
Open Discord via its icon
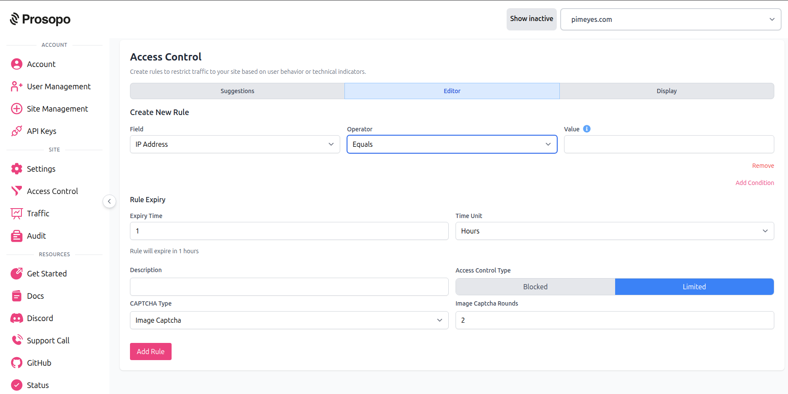click(17, 318)
